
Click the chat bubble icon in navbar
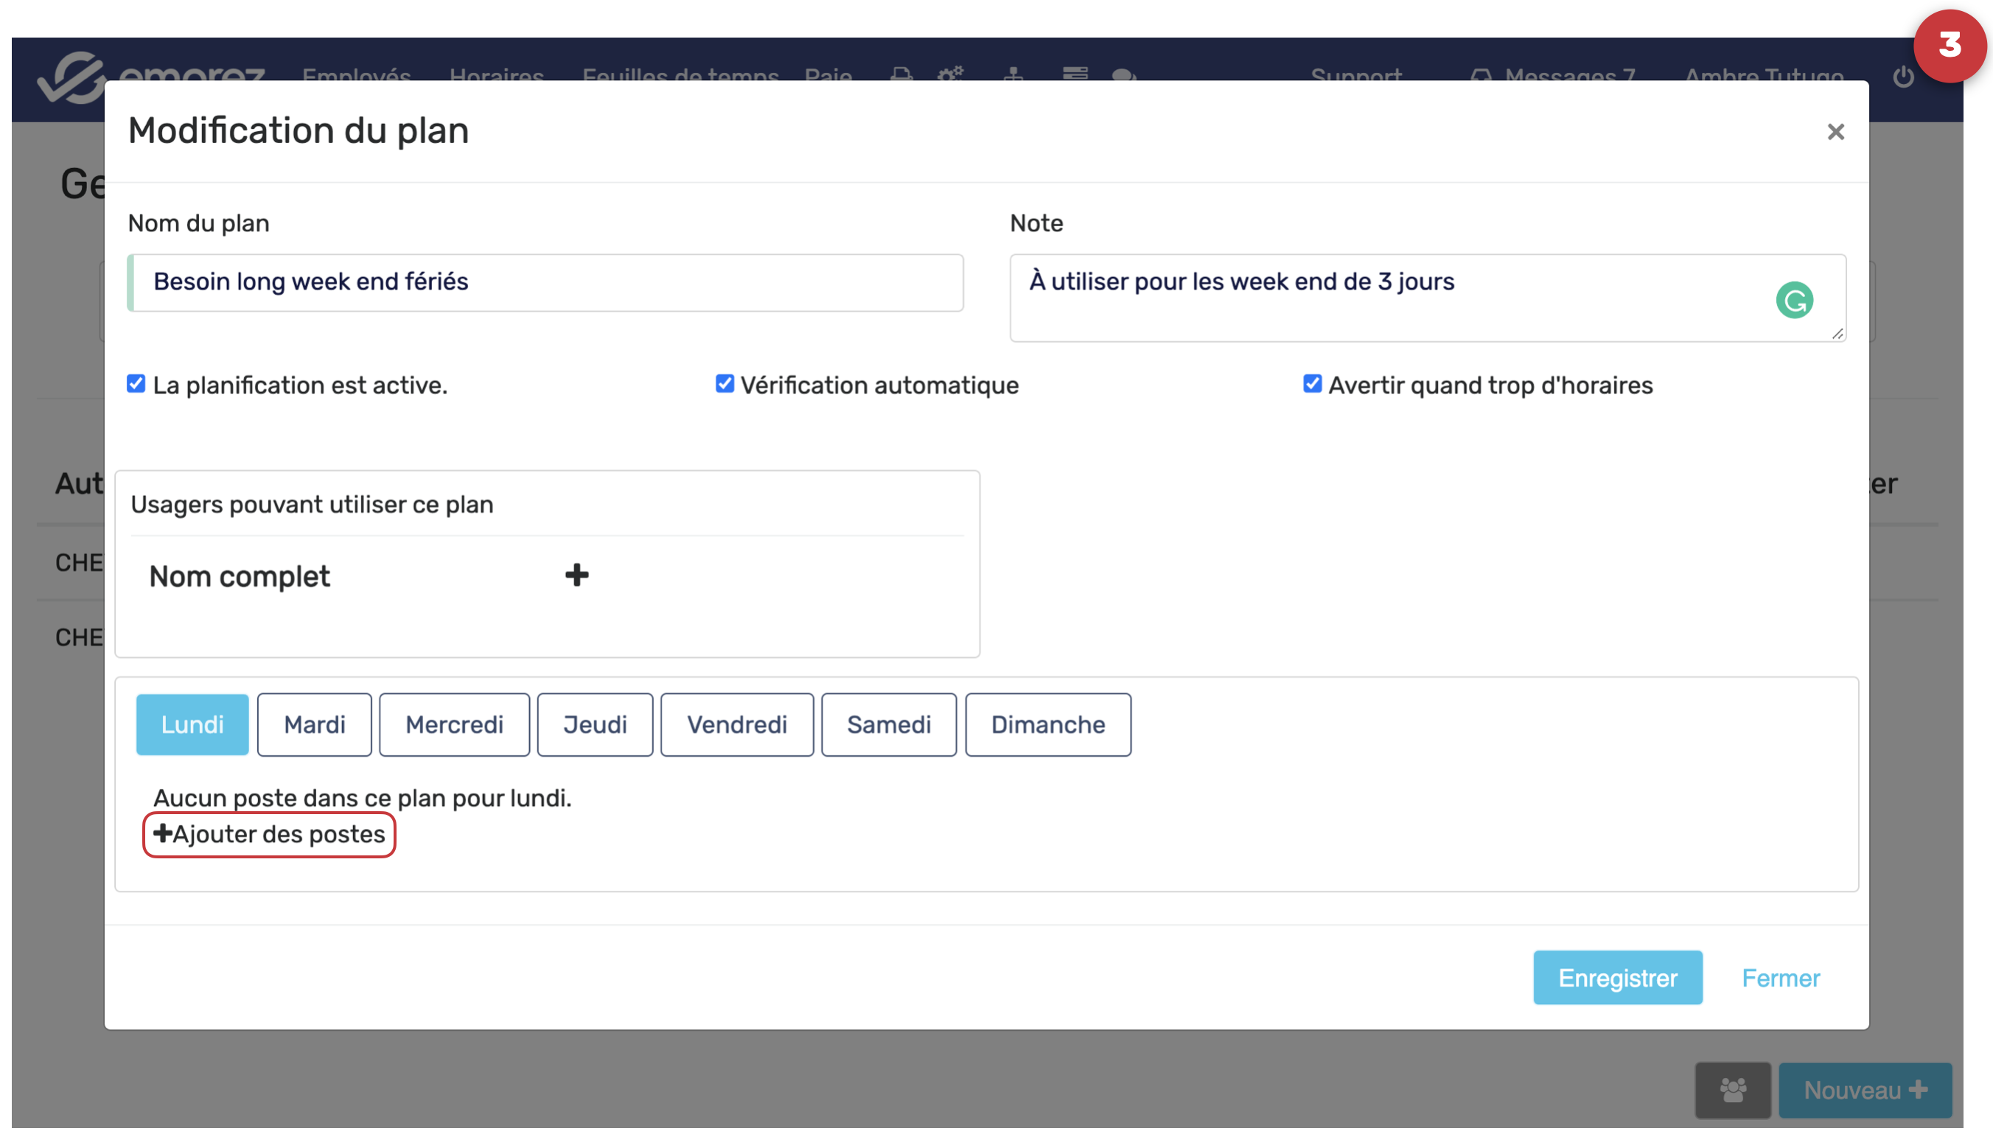click(1123, 75)
